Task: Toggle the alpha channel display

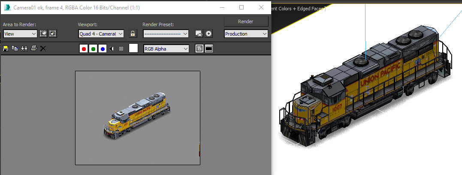Action: pyautogui.click(x=112, y=49)
